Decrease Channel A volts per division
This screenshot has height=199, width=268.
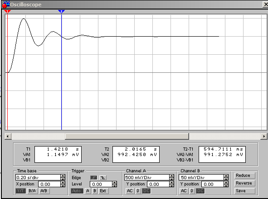click(x=171, y=179)
